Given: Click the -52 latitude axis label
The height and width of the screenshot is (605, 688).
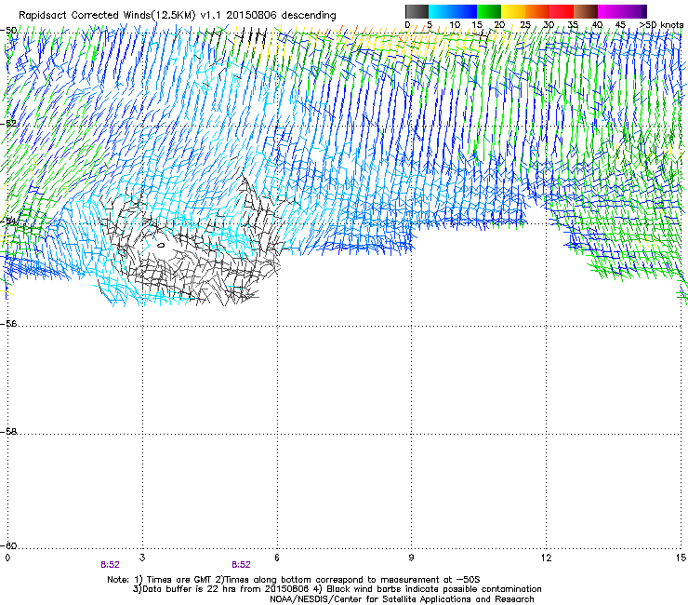Looking at the screenshot, I should (9, 124).
